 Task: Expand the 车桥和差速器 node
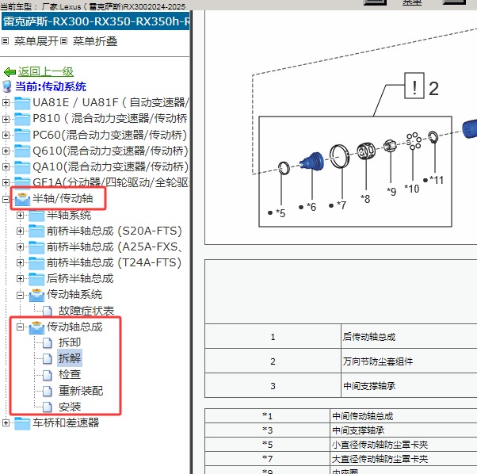tap(6, 423)
